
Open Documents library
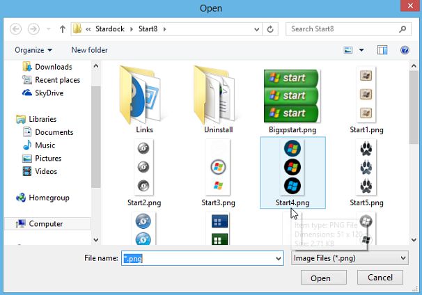click(x=48, y=132)
